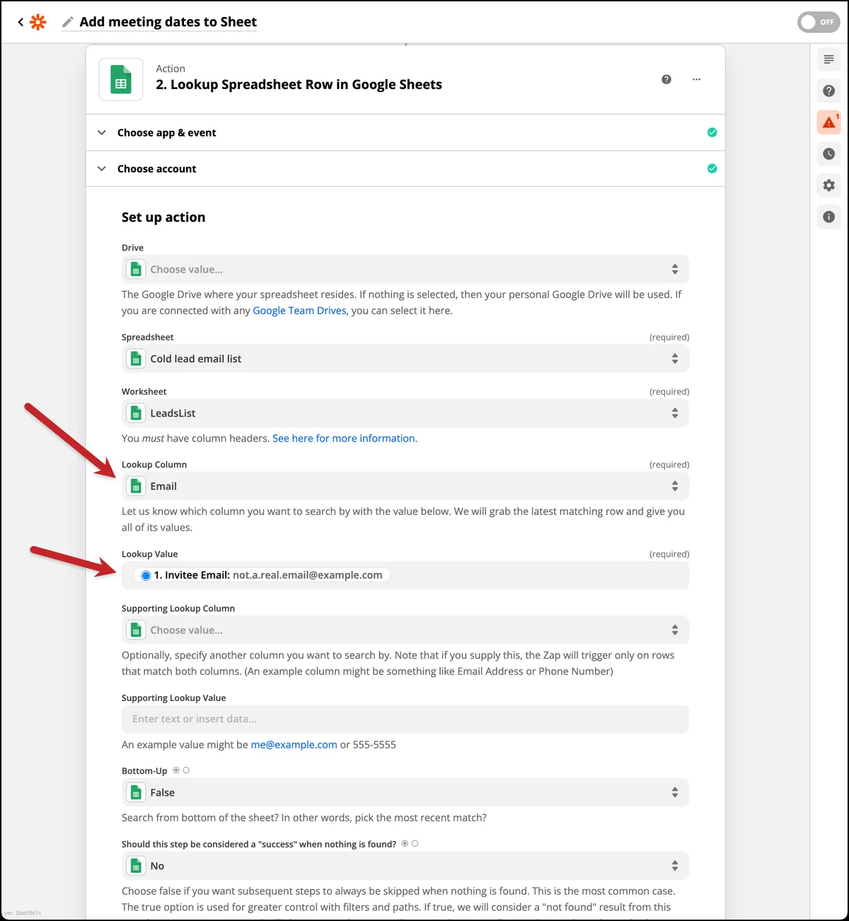849x921 pixels.
Task: Open the info details sidebar icon
Action: coord(829,216)
